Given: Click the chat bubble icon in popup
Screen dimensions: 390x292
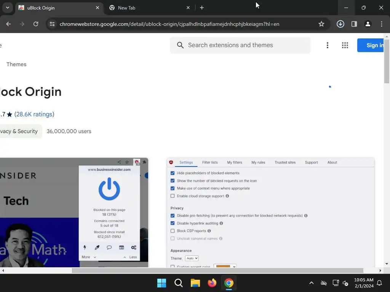Looking at the screenshot, I should click(x=109, y=247).
